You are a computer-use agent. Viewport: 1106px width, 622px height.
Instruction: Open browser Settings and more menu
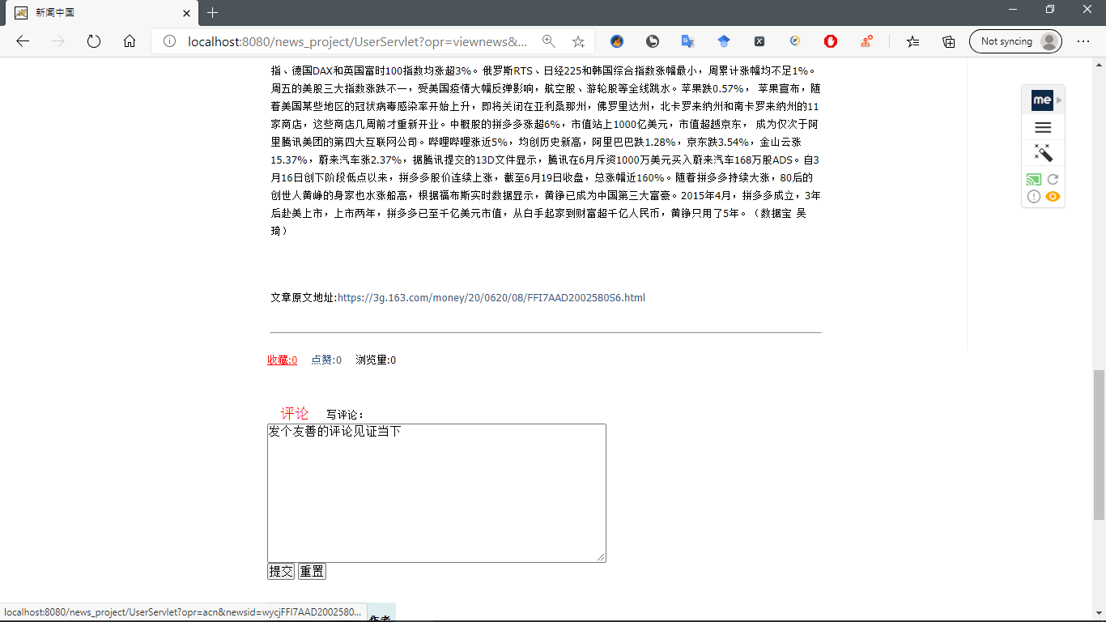coord(1083,41)
